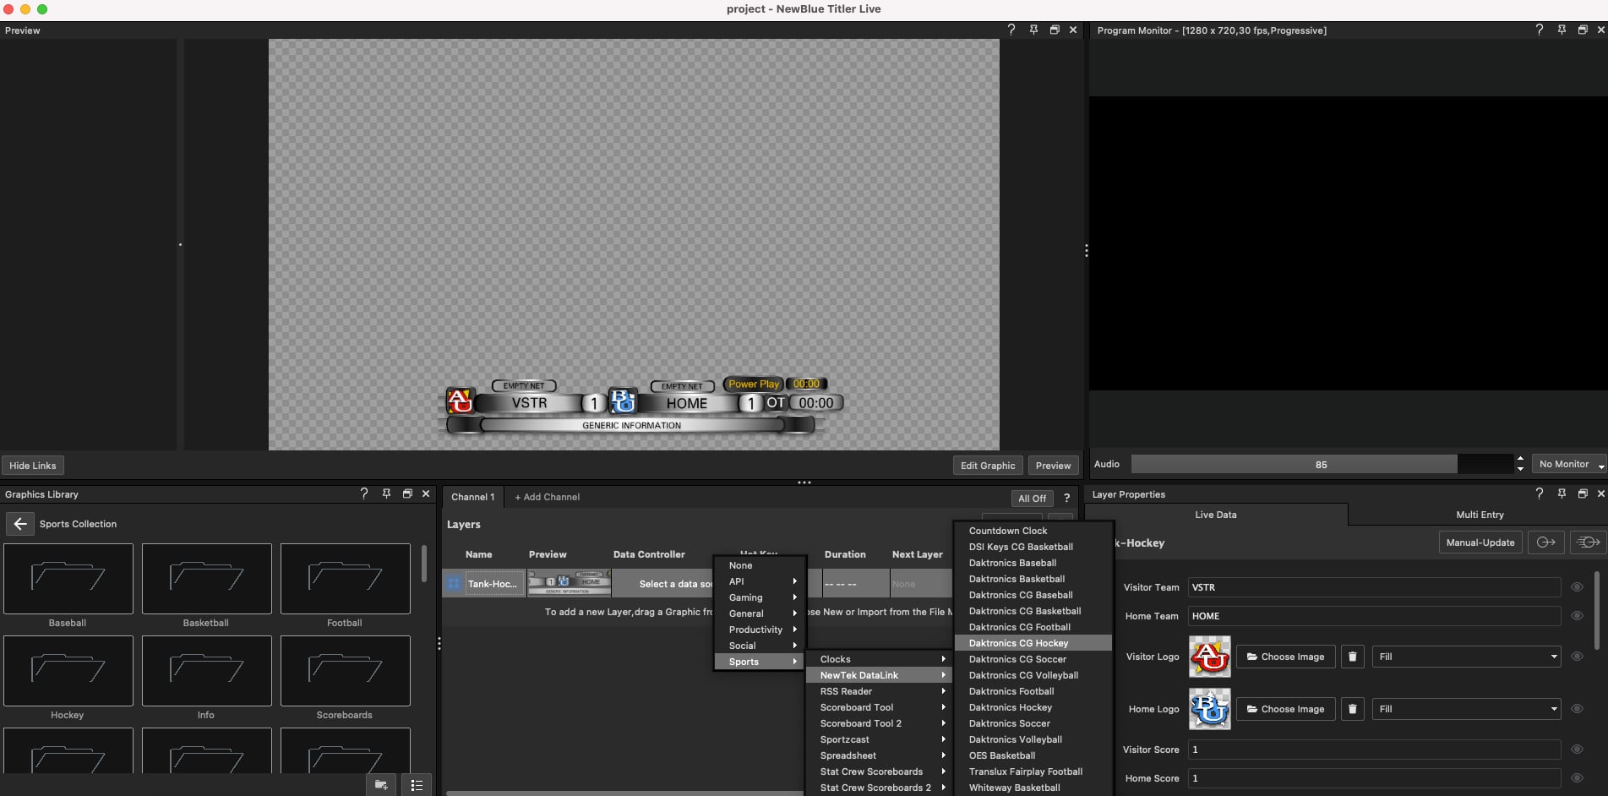The height and width of the screenshot is (796, 1608).
Task: Click the multi-line arrow update icon
Action: coord(1589,542)
